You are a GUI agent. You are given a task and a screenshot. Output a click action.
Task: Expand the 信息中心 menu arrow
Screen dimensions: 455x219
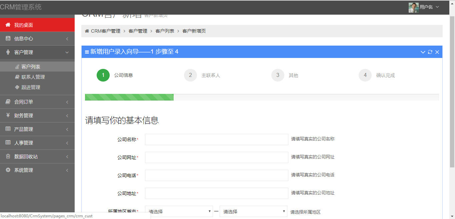click(67, 39)
